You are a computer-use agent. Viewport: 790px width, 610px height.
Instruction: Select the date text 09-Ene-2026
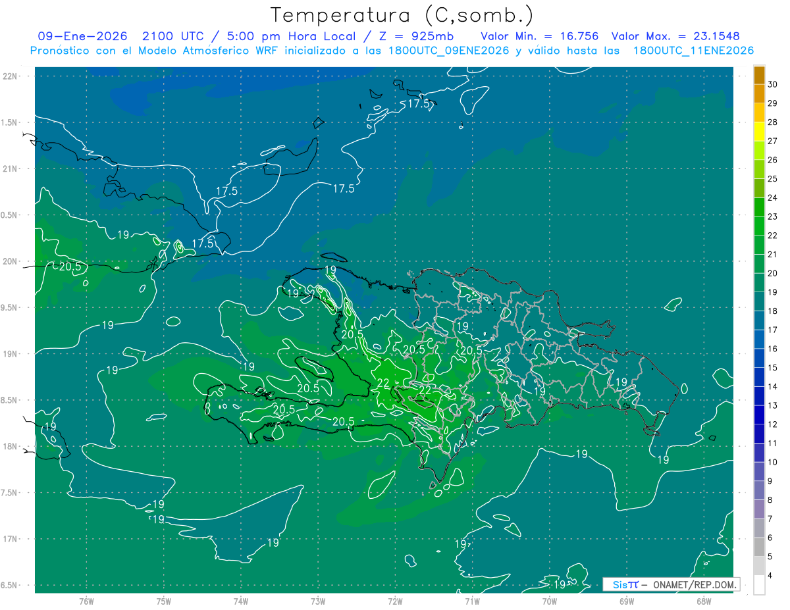coord(82,36)
